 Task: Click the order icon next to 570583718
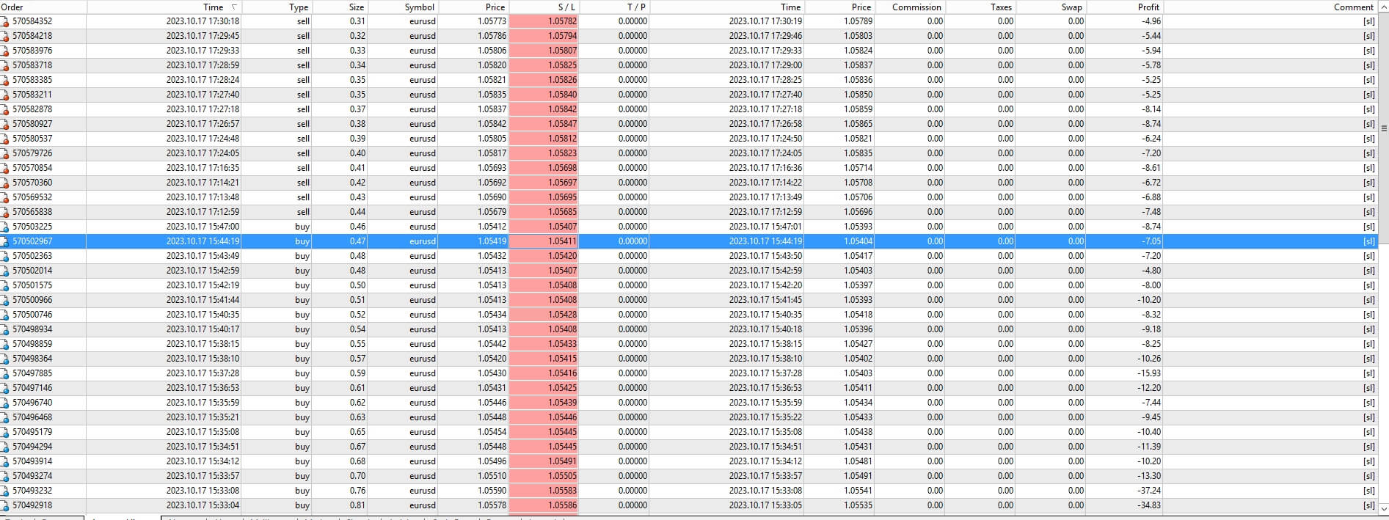[5, 65]
